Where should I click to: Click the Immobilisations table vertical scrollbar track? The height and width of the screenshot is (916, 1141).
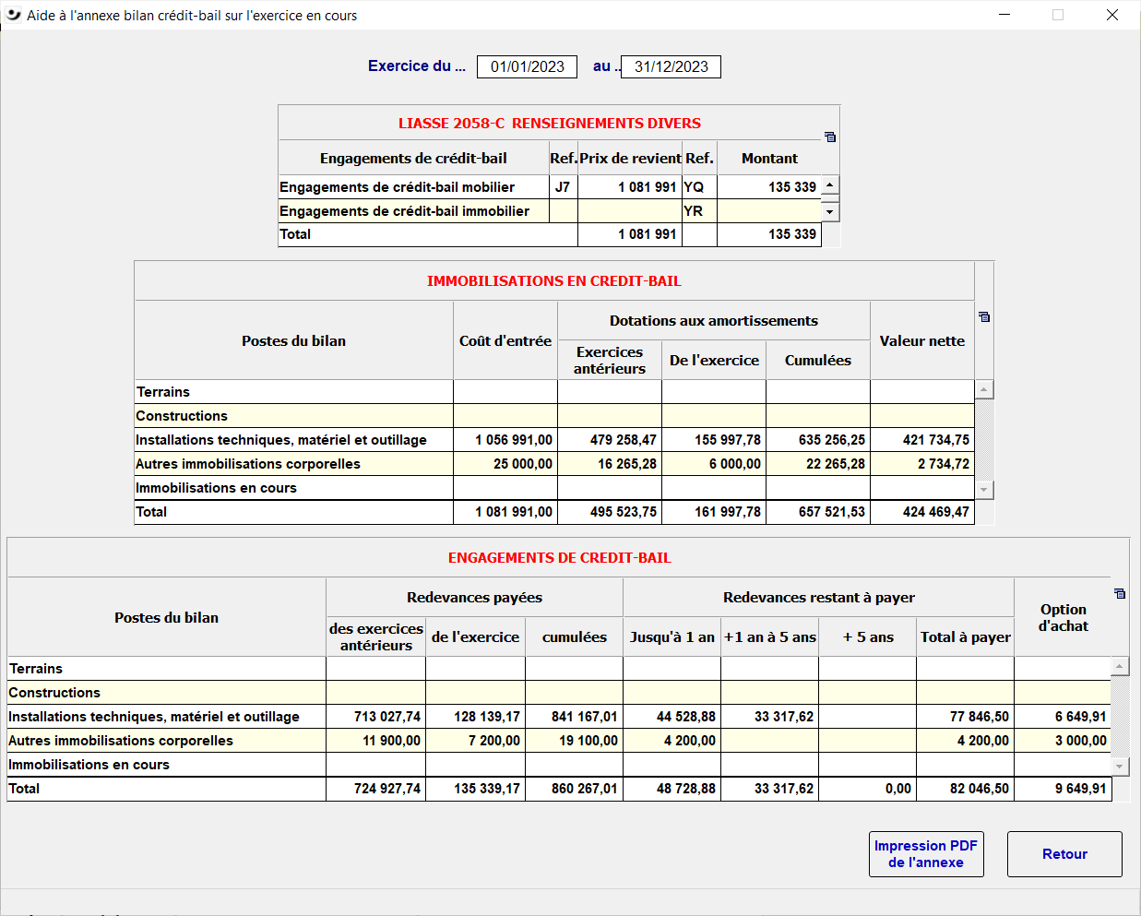984,439
